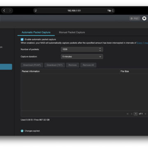The image size is (148, 148).
Task: Click the Number of packets label
Action: click(x=30, y=49)
